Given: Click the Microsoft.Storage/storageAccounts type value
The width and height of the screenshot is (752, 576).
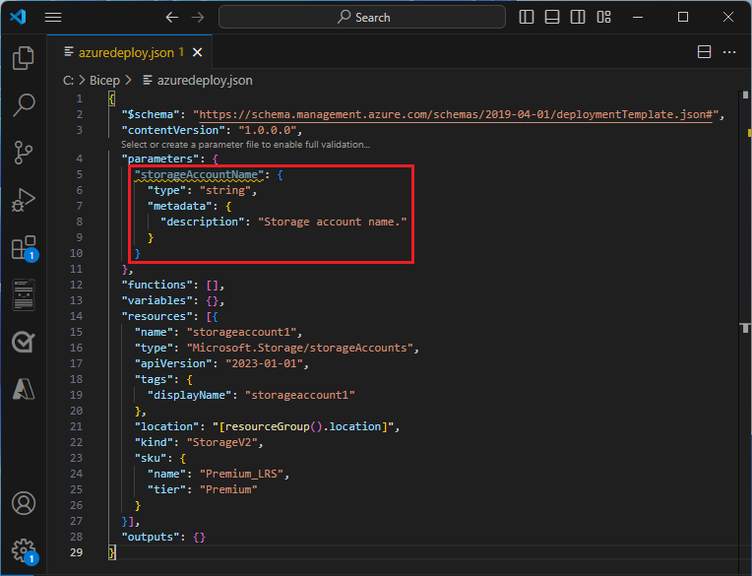Looking at the screenshot, I should pyautogui.click(x=300, y=348).
